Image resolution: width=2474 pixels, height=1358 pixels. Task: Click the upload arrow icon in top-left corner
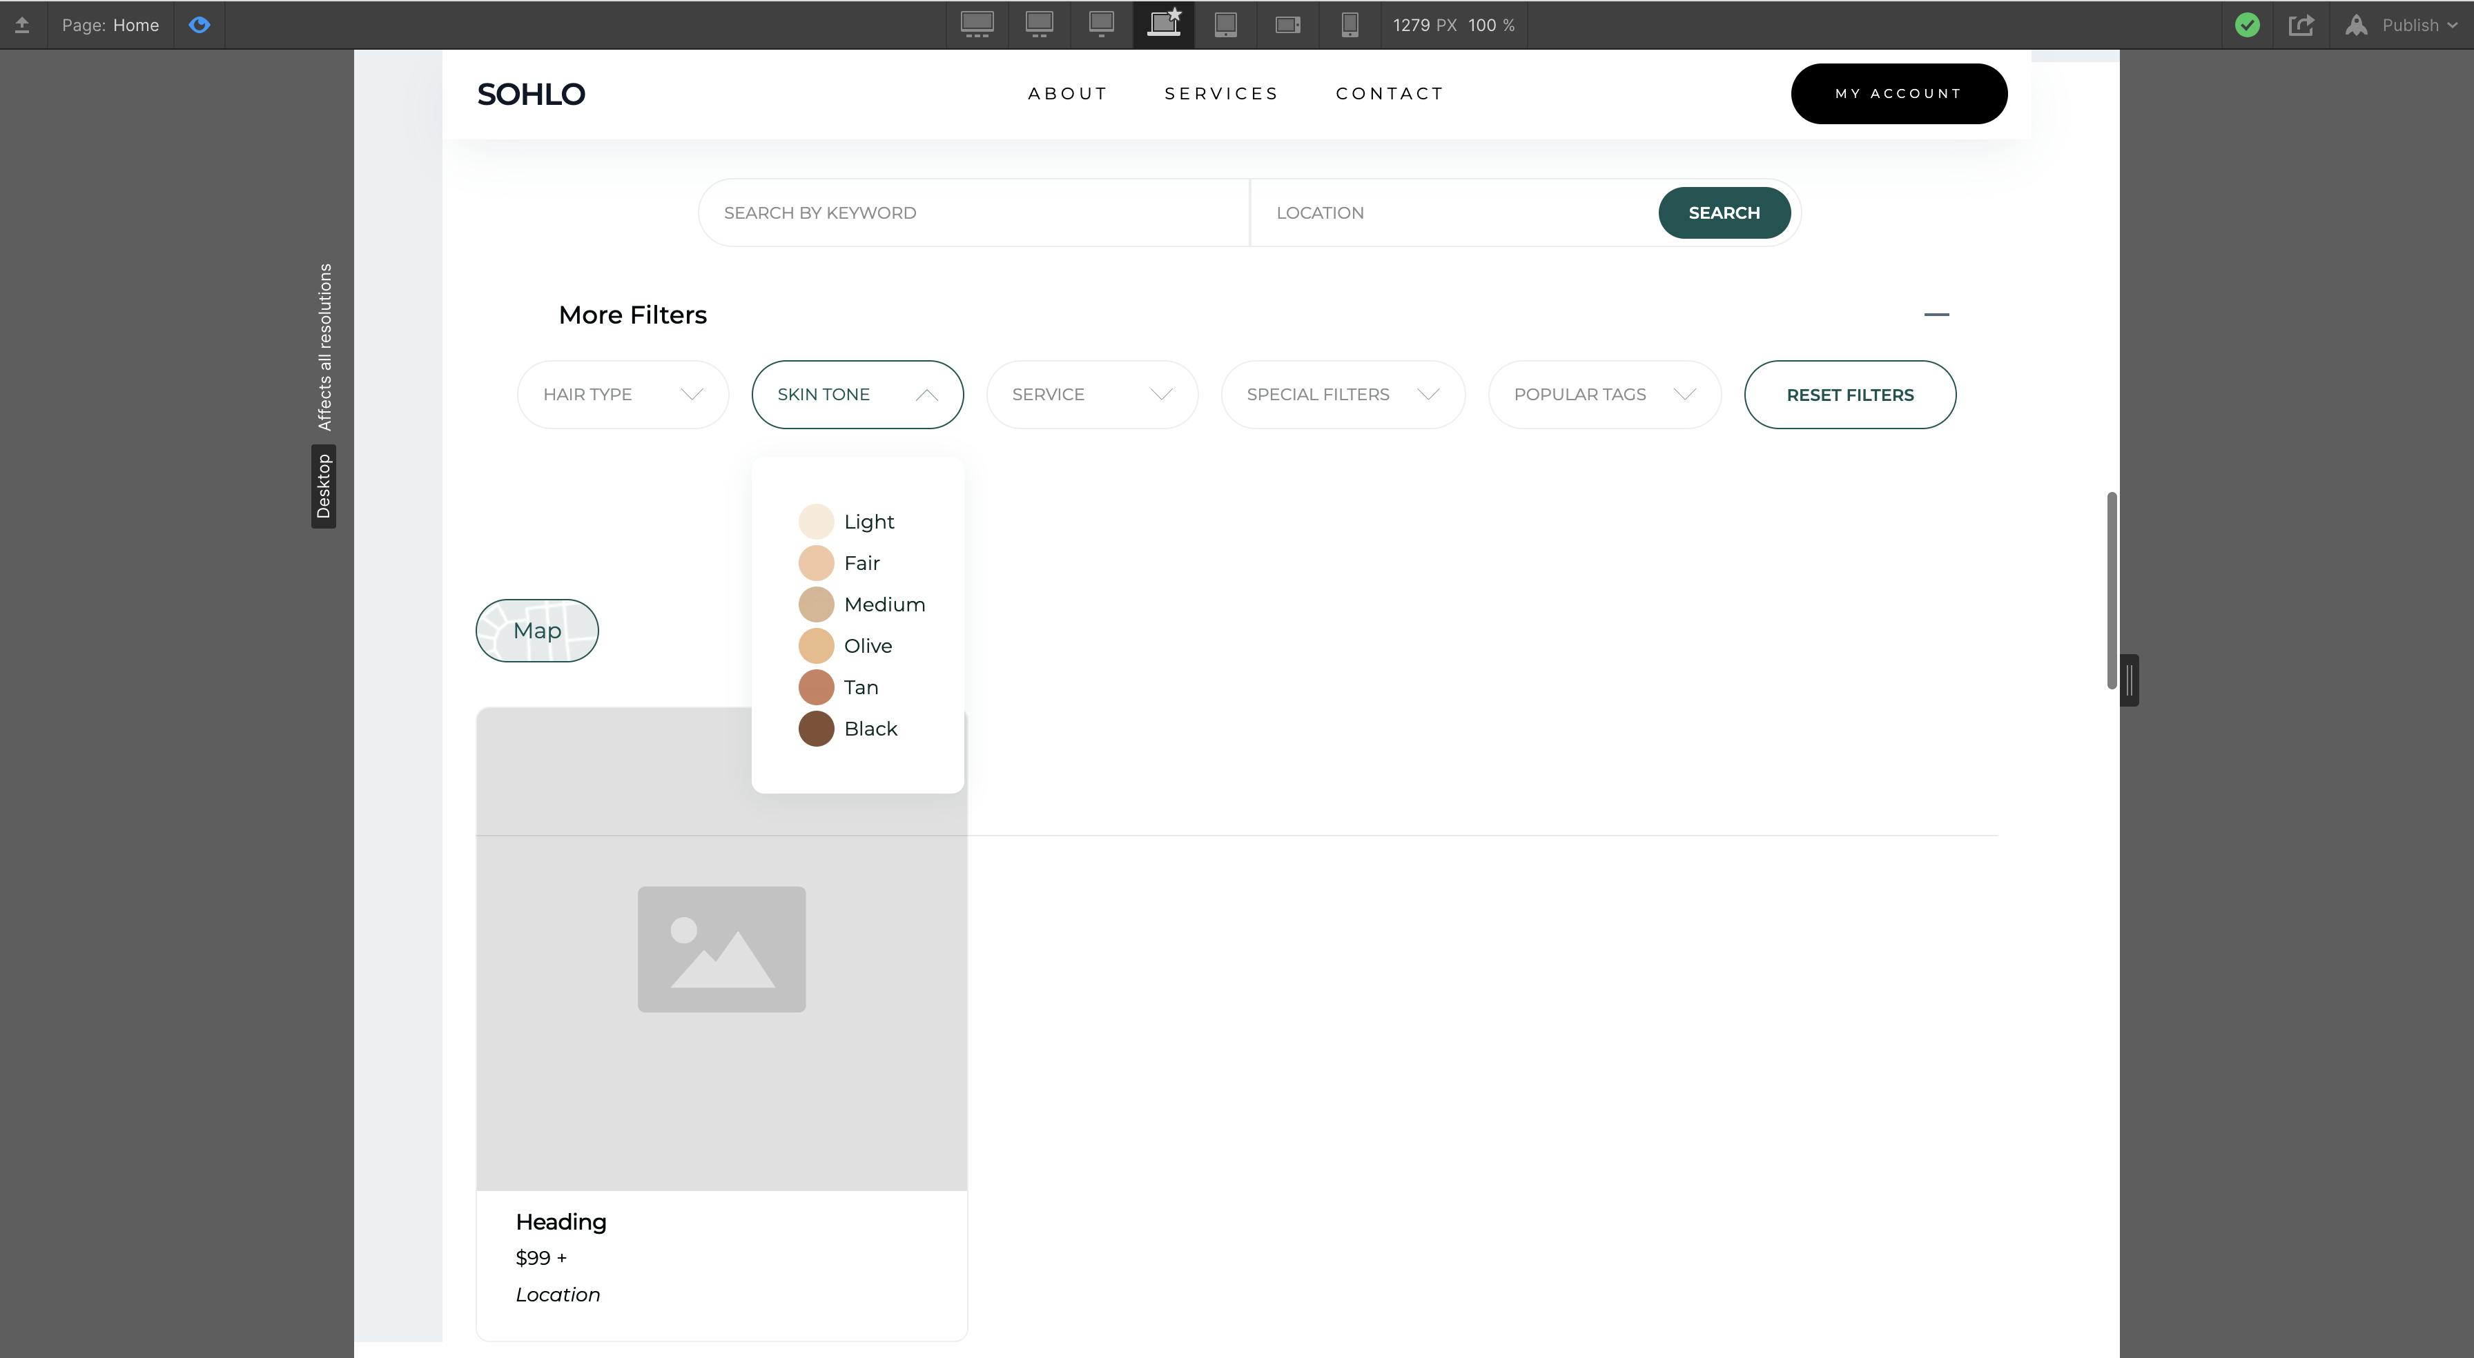[x=21, y=25]
